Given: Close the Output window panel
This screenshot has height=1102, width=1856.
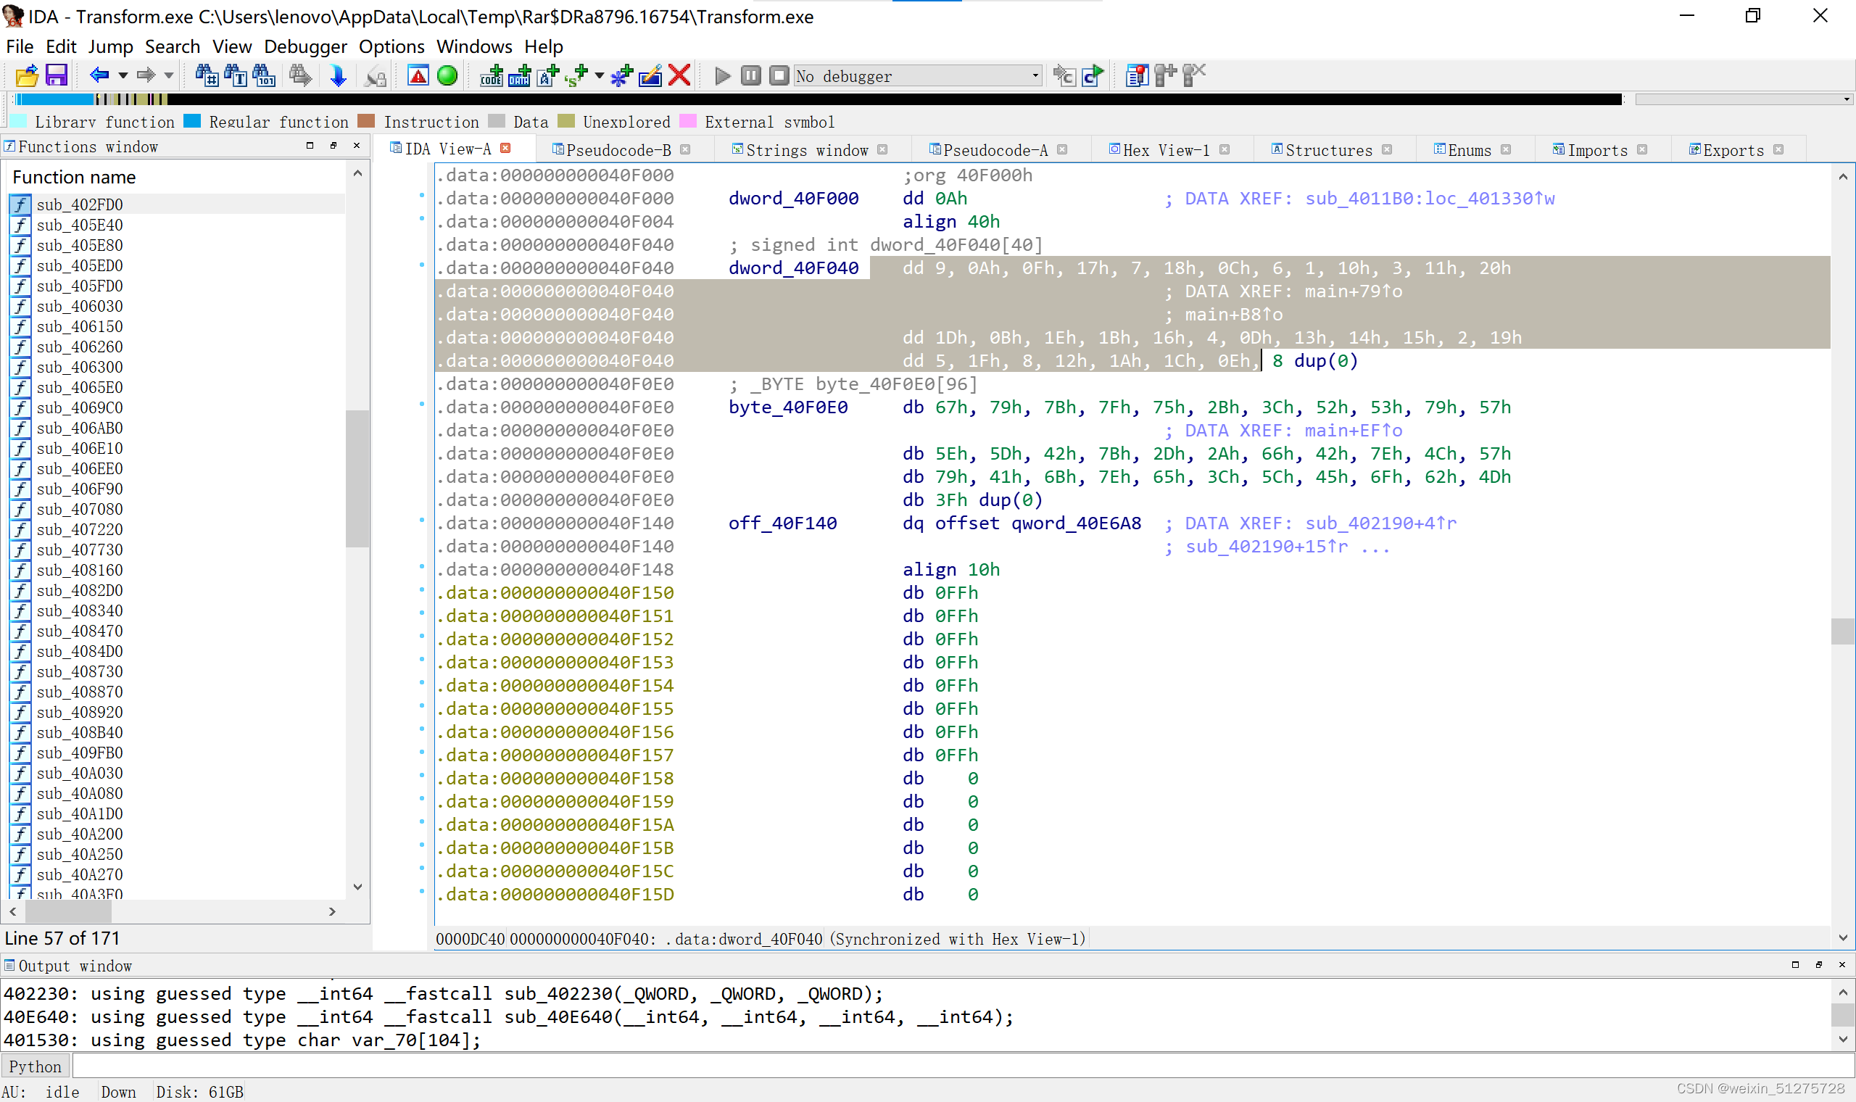Looking at the screenshot, I should 1842,965.
